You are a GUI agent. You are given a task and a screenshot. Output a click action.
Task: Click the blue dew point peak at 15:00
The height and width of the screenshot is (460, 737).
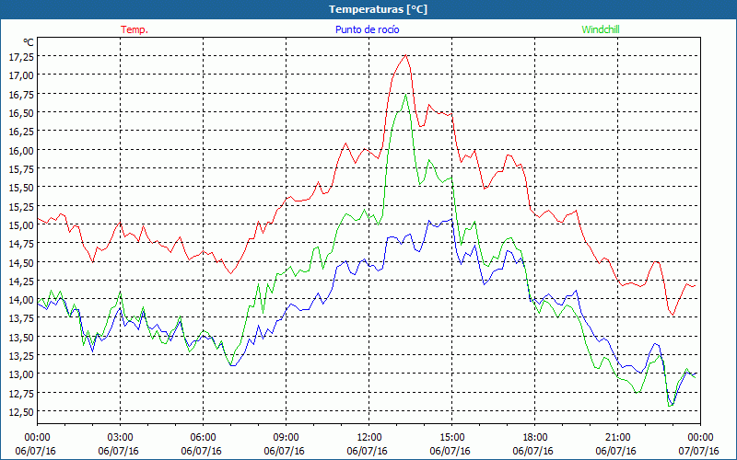(x=451, y=219)
